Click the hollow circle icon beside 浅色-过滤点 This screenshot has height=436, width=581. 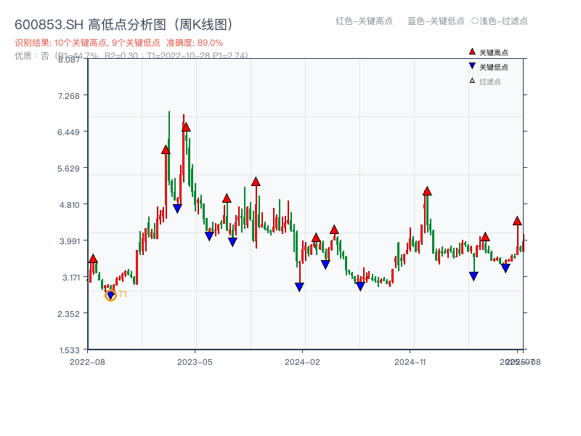coord(474,22)
